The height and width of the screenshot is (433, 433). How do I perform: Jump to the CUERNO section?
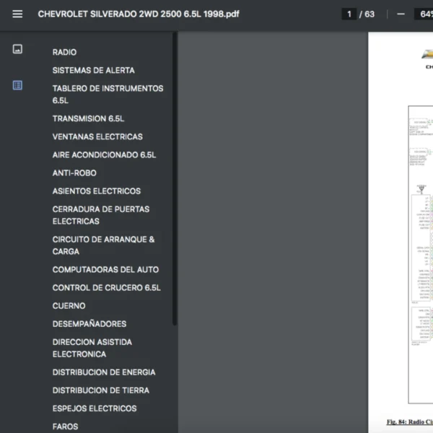pos(69,306)
